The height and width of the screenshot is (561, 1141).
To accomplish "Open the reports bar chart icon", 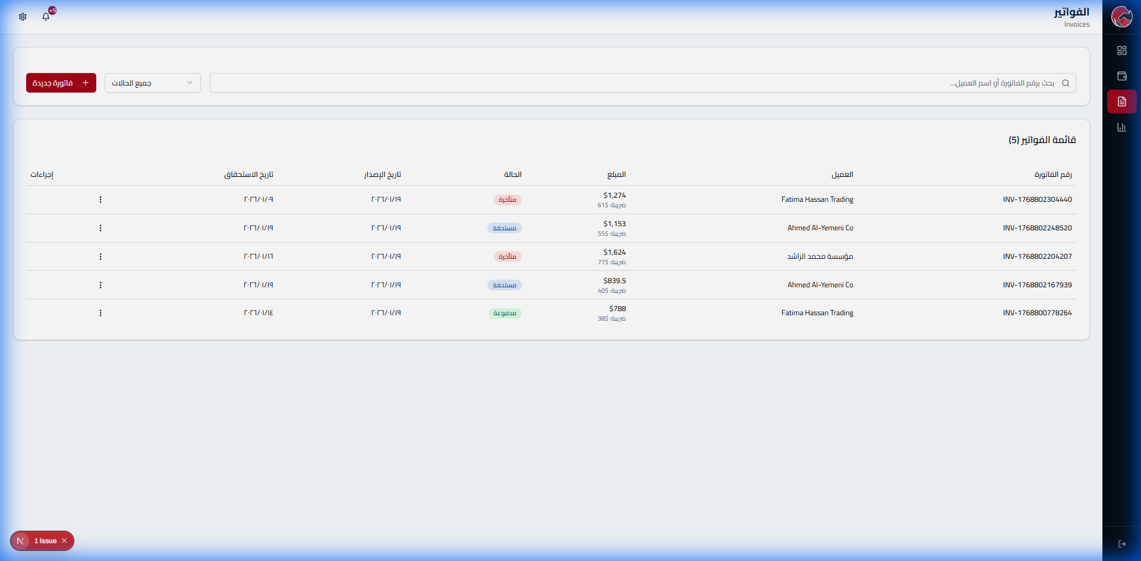I will click(x=1121, y=127).
